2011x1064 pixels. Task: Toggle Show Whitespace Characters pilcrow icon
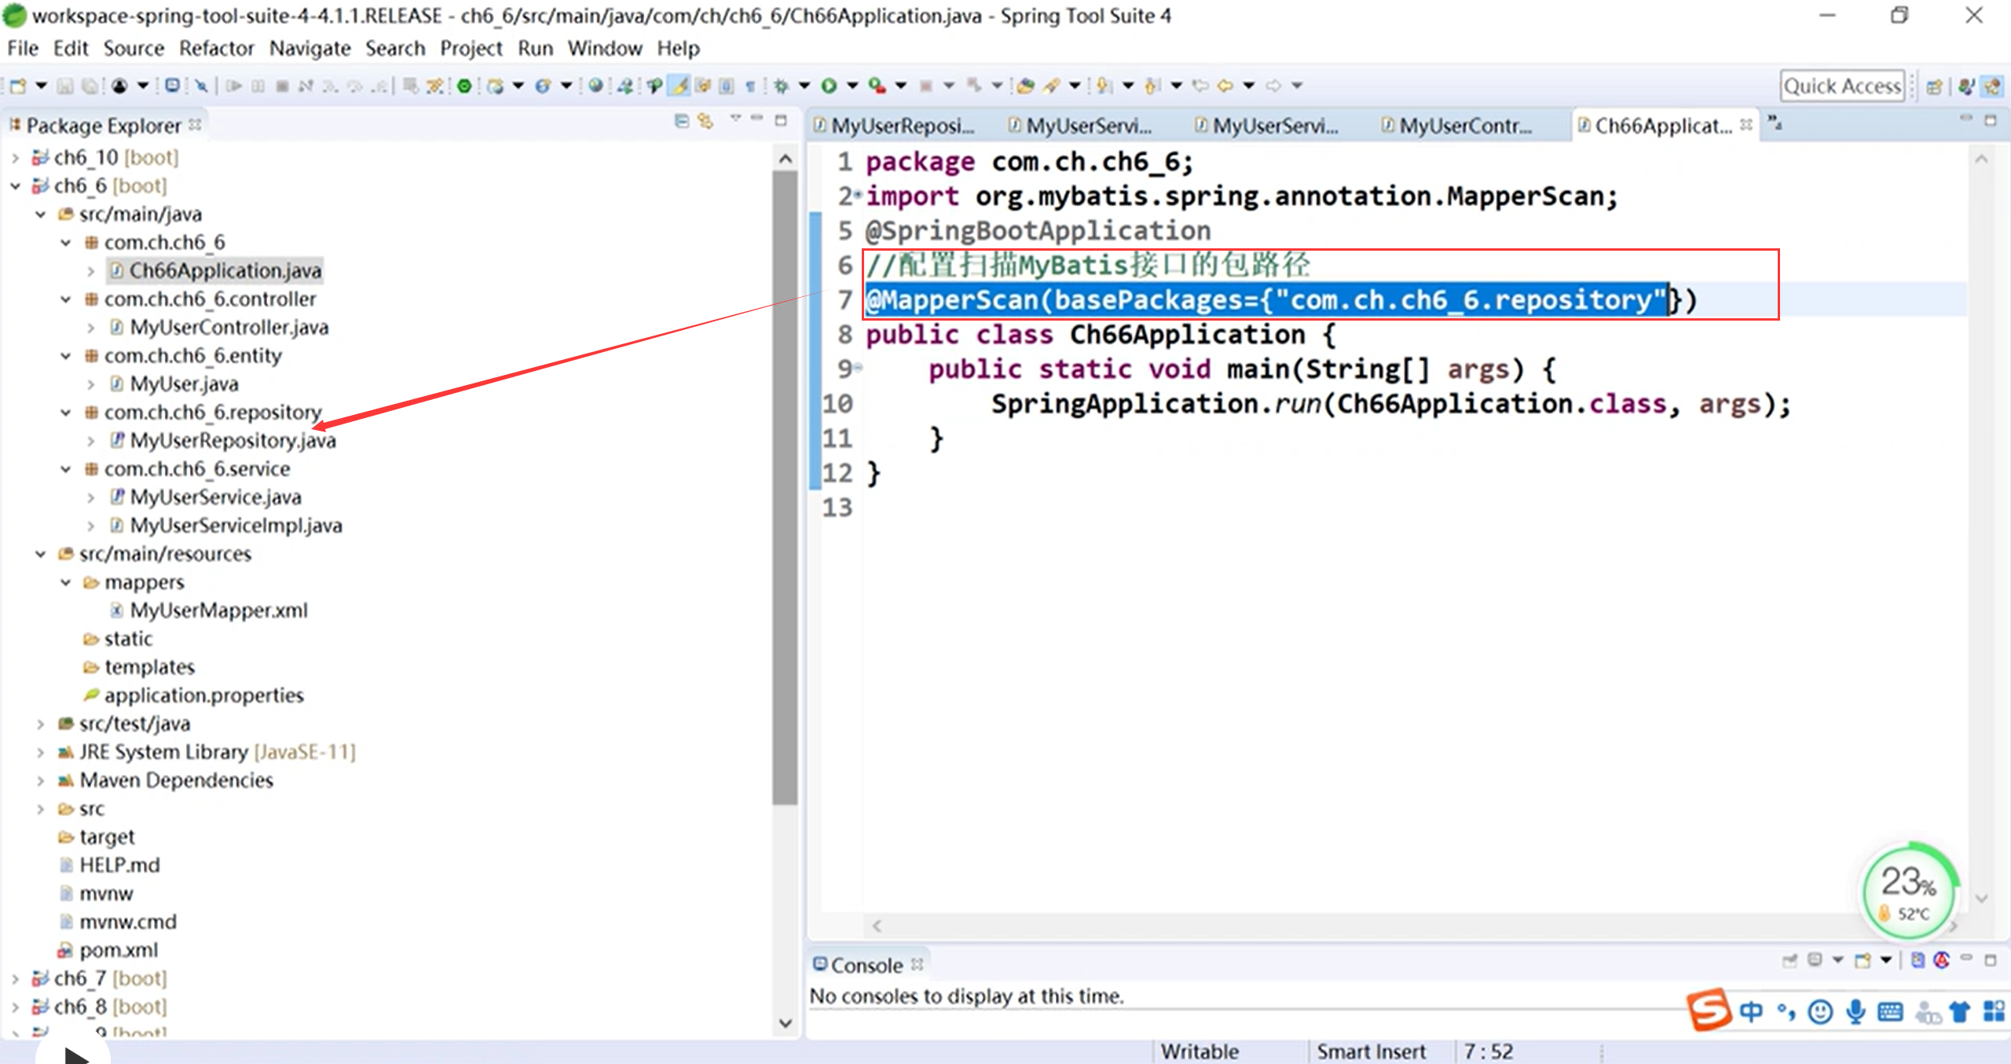click(750, 86)
